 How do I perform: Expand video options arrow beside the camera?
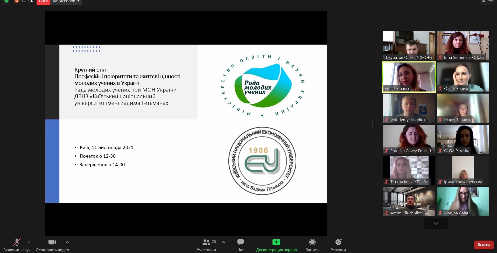[x=67, y=242]
